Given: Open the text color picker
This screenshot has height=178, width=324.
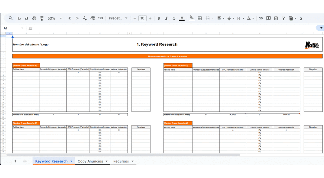Looking at the screenshot, I should [182, 18].
